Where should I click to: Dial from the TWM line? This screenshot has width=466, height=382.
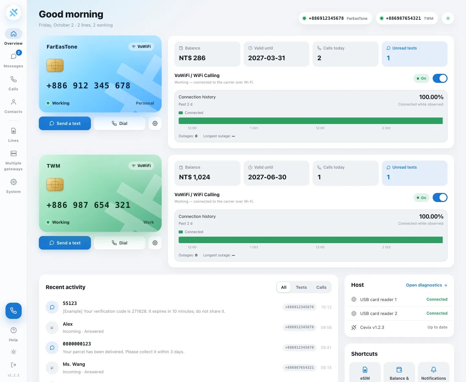pyautogui.click(x=119, y=243)
